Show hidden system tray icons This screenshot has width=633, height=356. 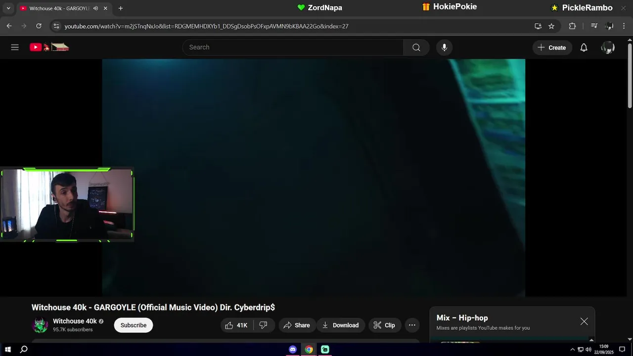pos(573,350)
